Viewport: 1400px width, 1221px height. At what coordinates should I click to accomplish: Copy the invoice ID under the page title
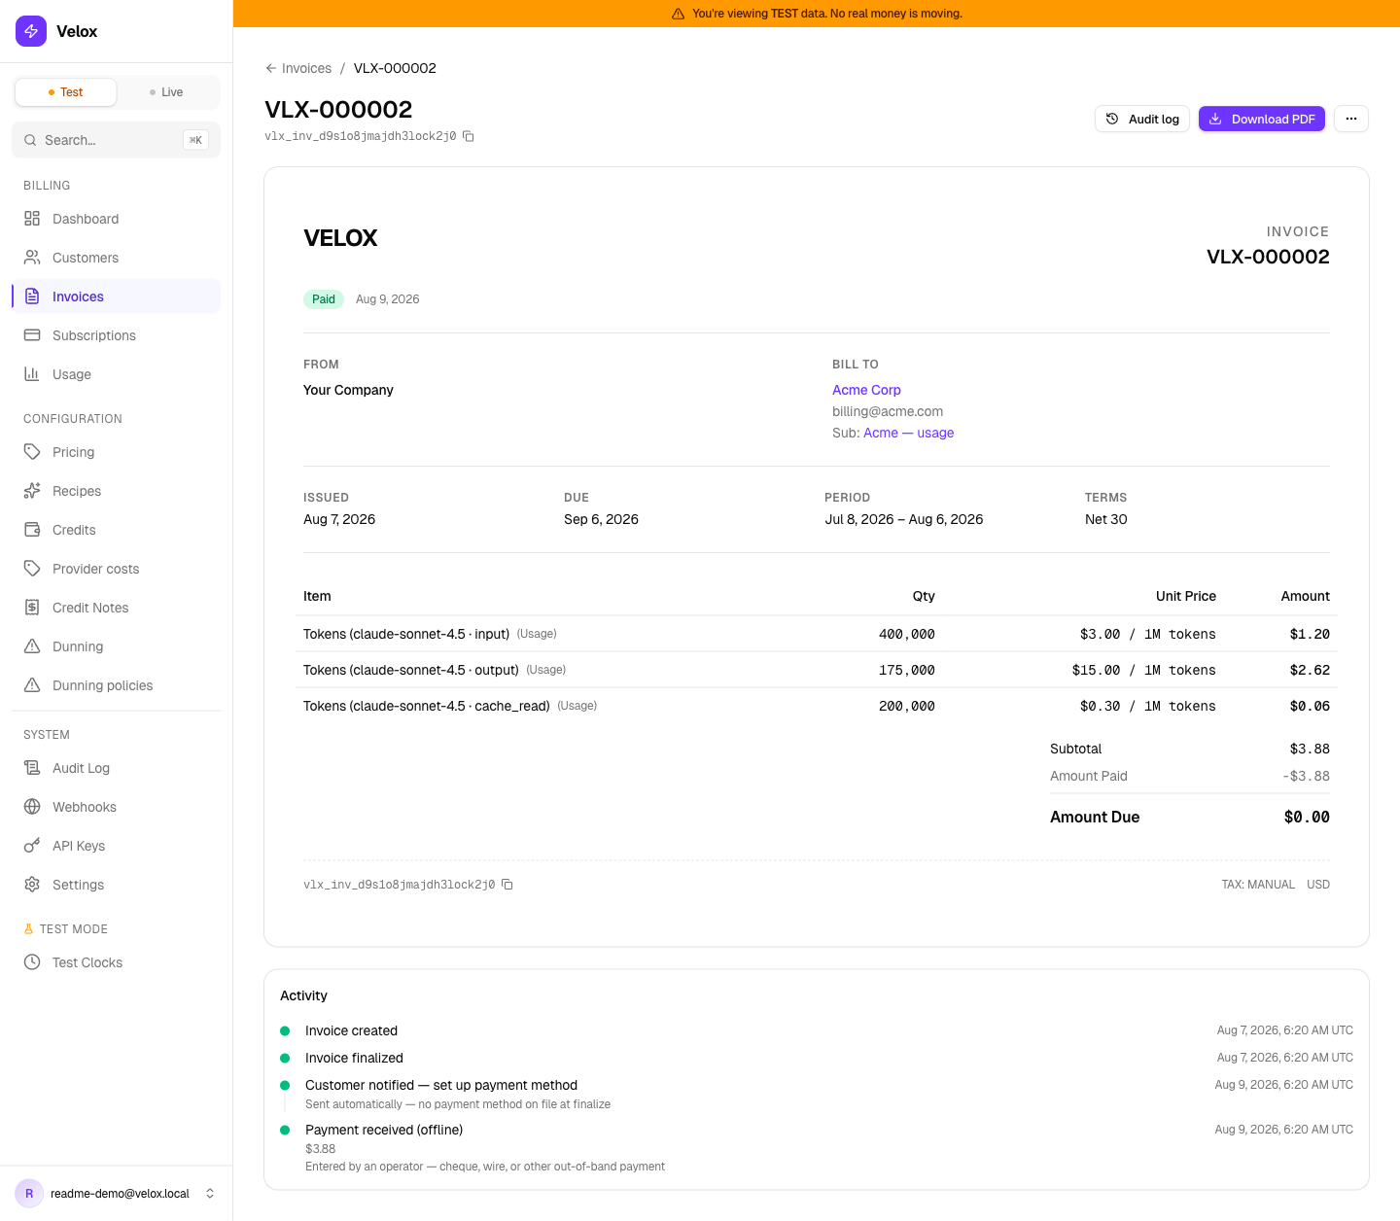[x=469, y=136]
